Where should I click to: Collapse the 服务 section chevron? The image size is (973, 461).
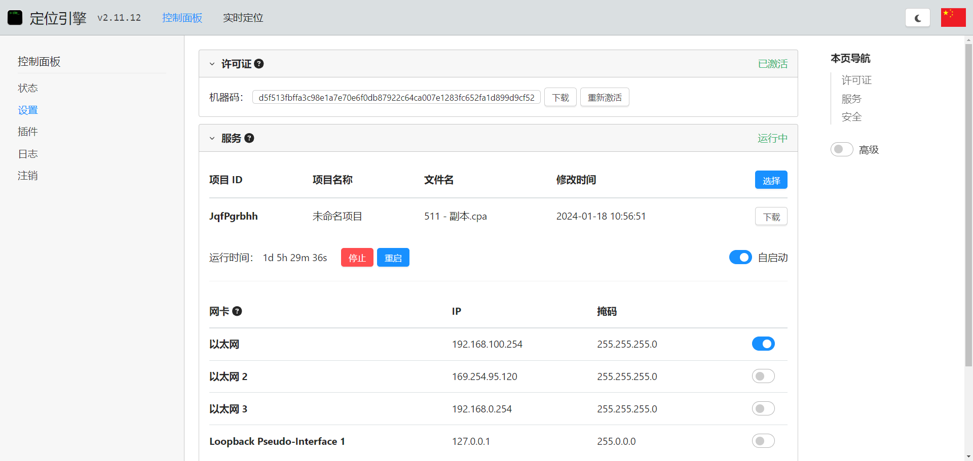pyautogui.click(x=212, y=139)
